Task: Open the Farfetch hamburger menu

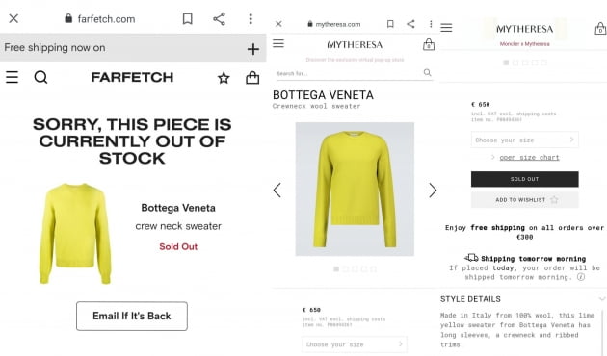Action: (12, 77)
